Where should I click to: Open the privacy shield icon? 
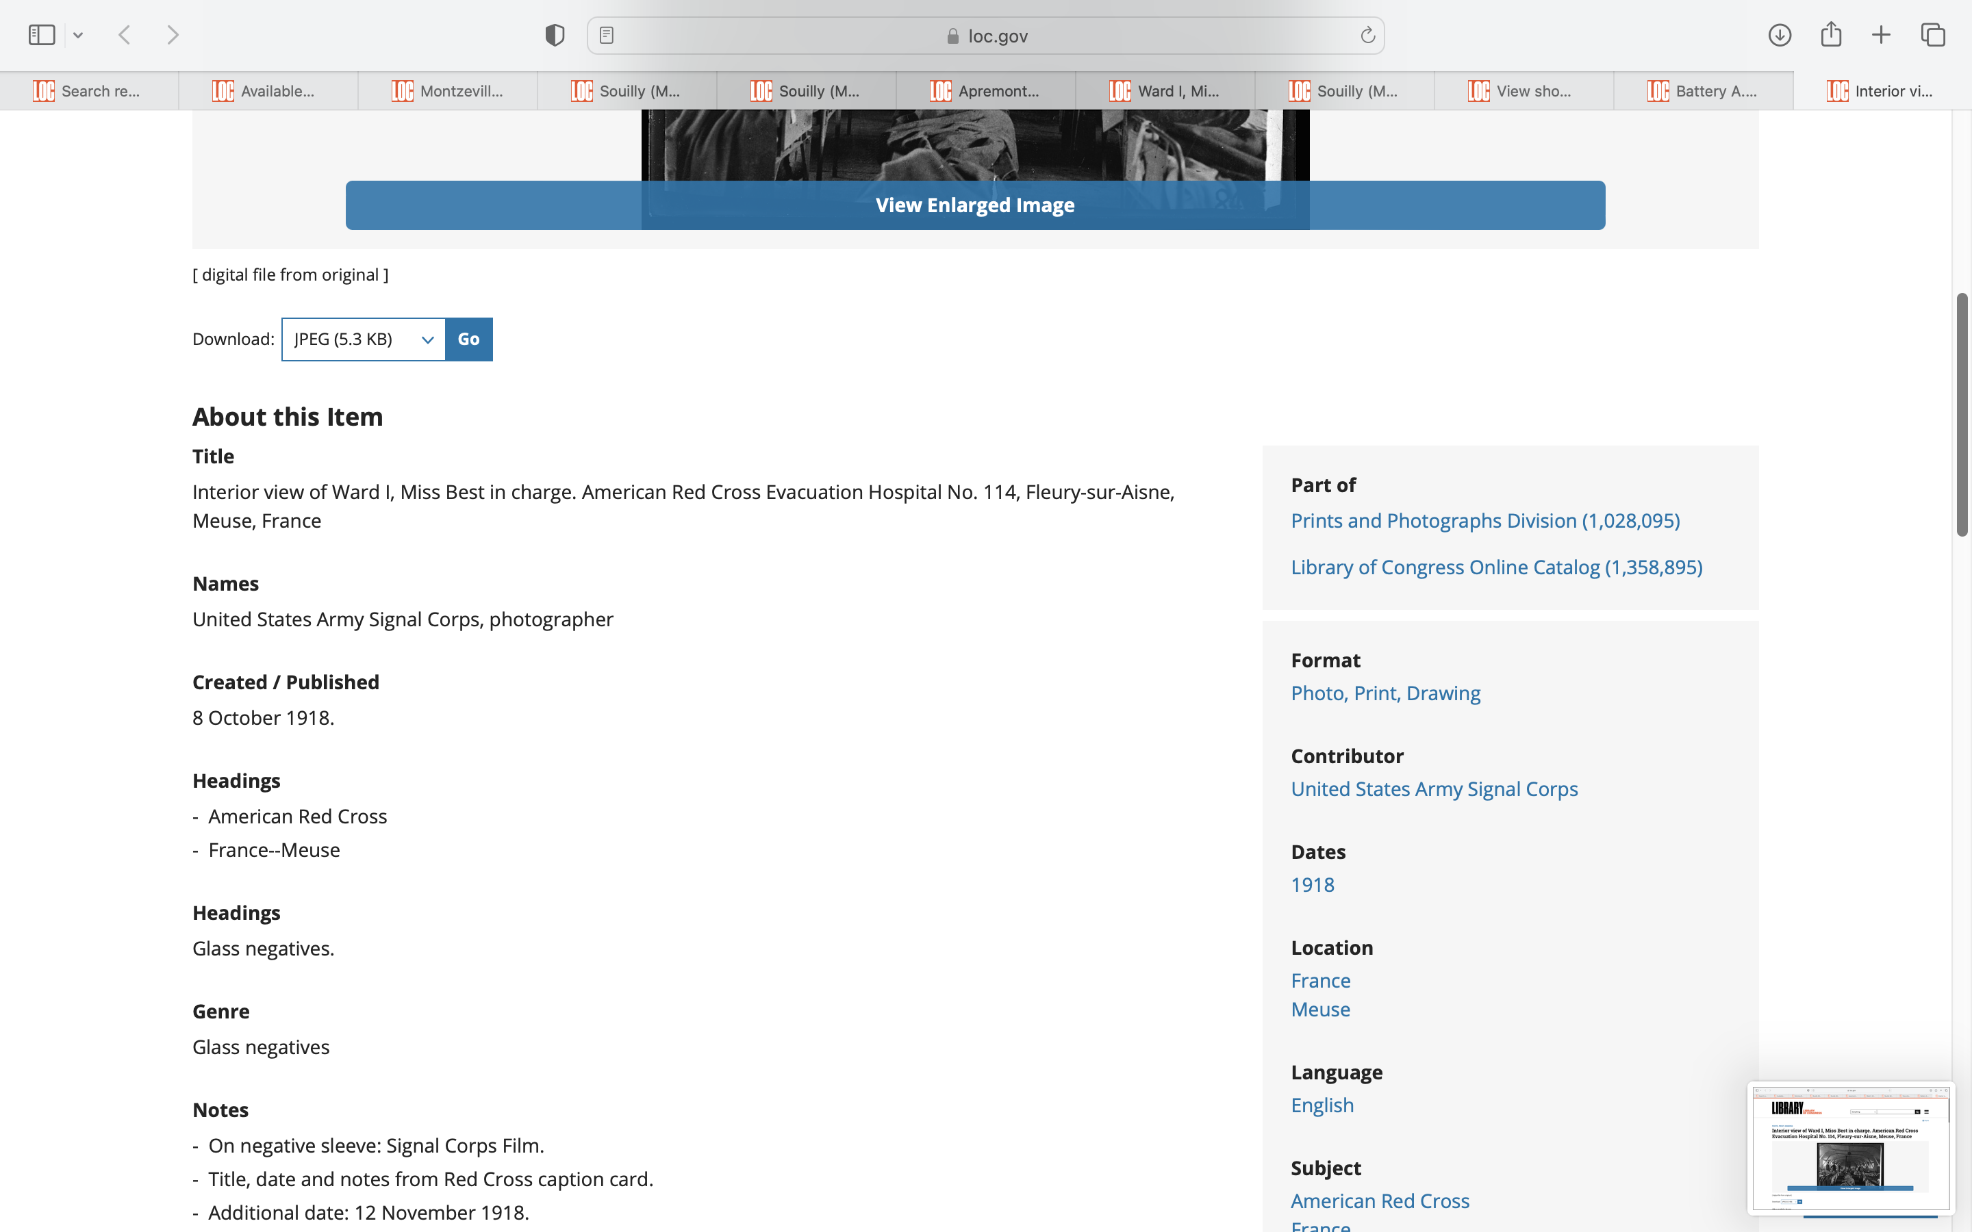[555, 35]
